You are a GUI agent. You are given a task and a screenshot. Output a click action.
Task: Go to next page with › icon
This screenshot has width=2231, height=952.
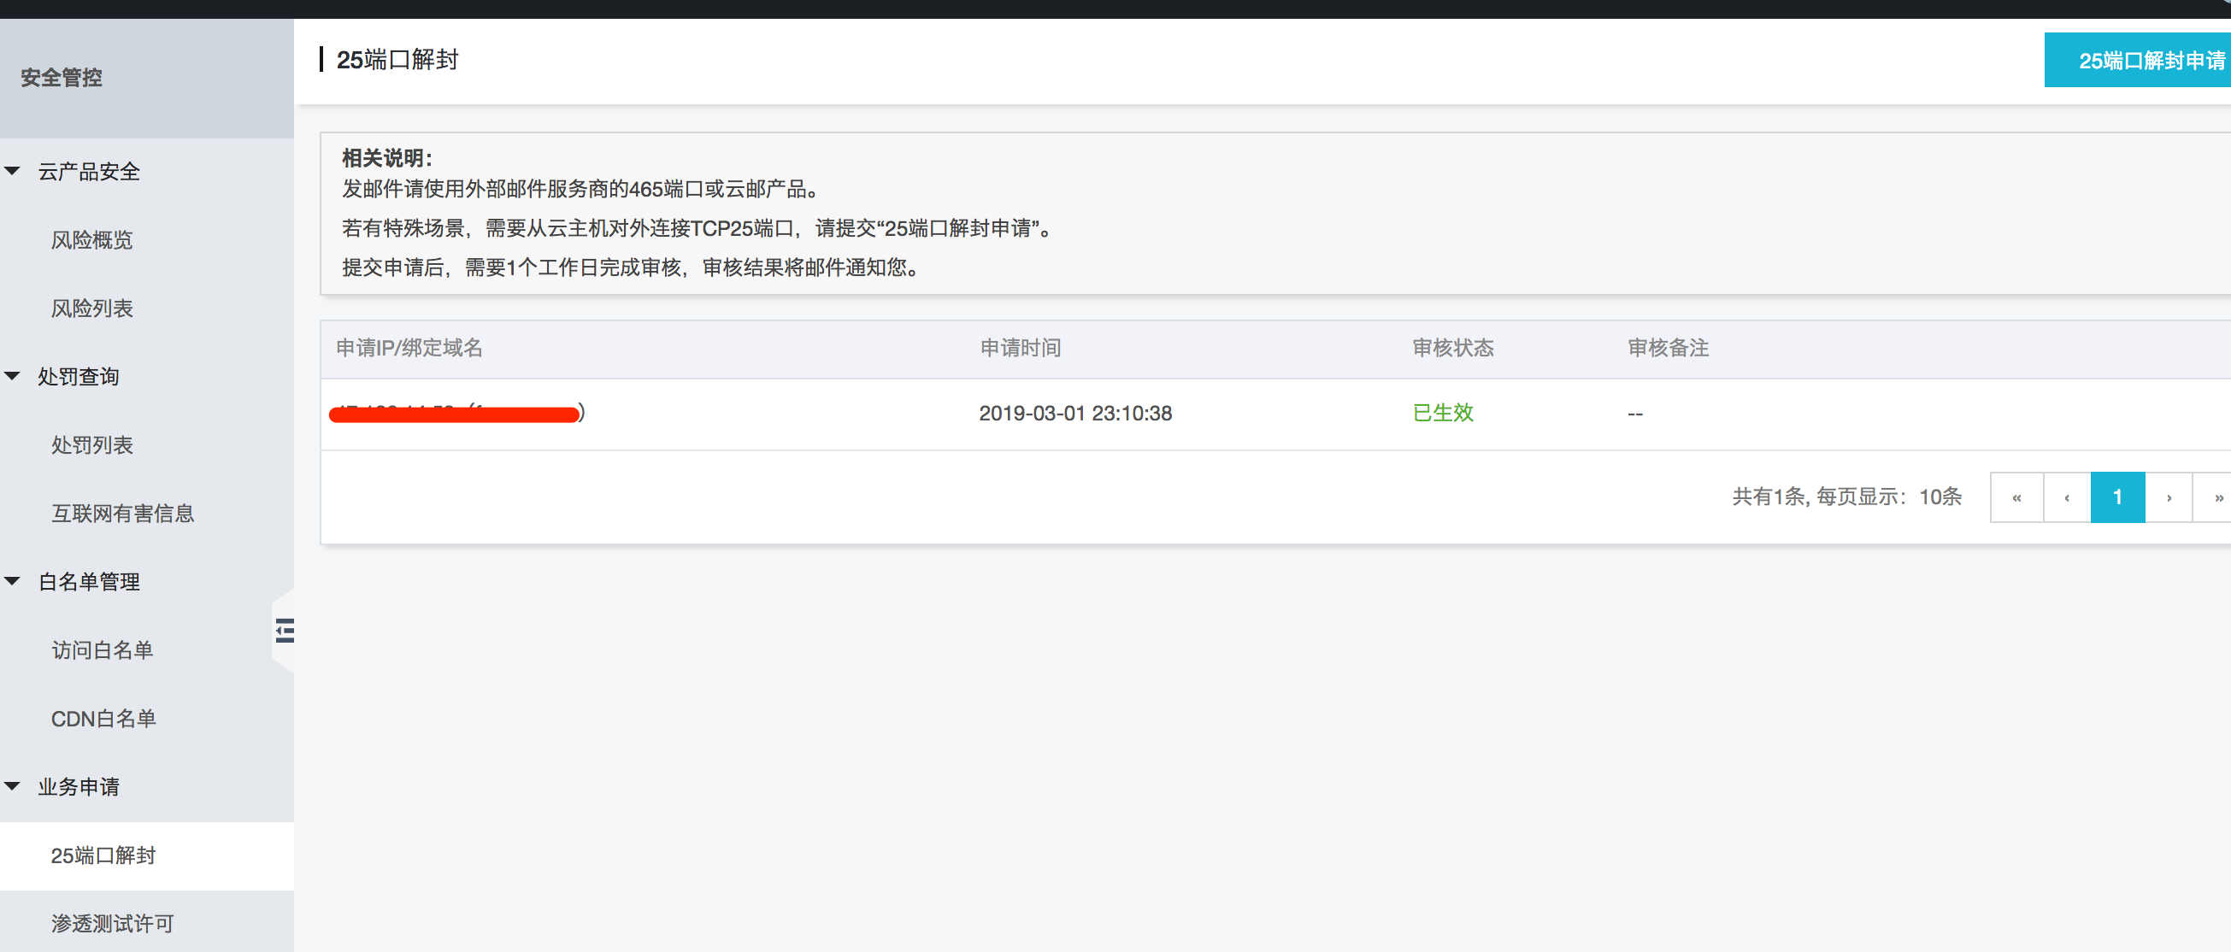2168,497
